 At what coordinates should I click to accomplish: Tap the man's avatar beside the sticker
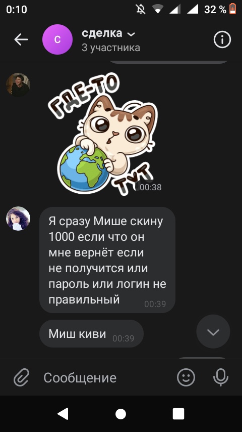[18, 84]
